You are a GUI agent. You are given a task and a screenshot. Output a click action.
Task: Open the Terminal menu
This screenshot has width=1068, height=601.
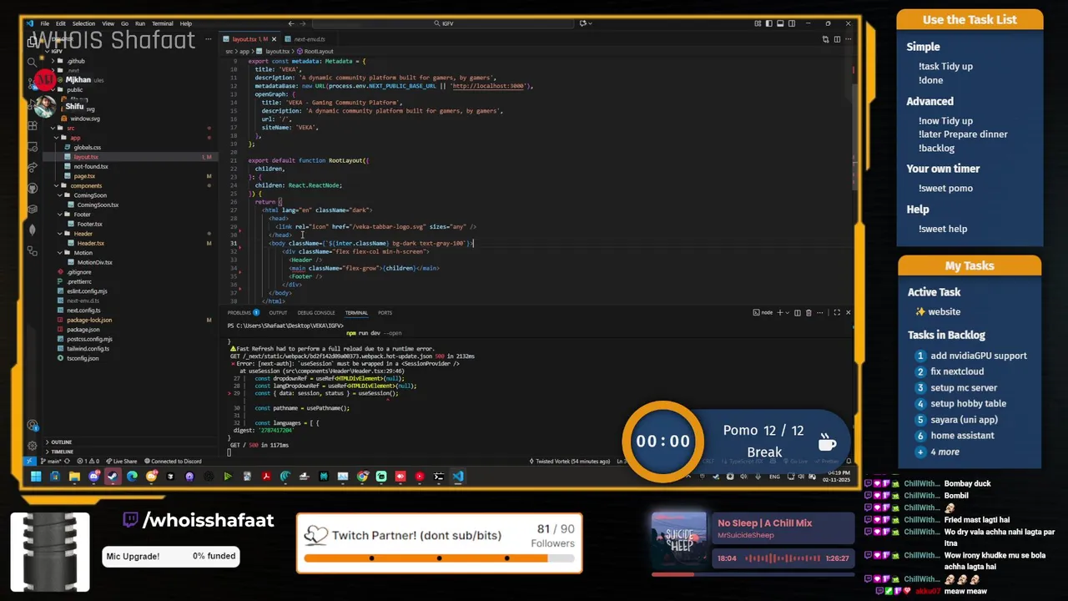(163, 23)
